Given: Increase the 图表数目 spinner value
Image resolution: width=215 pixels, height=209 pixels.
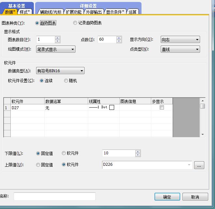Looking at the screenshot, I should (58, 38).
